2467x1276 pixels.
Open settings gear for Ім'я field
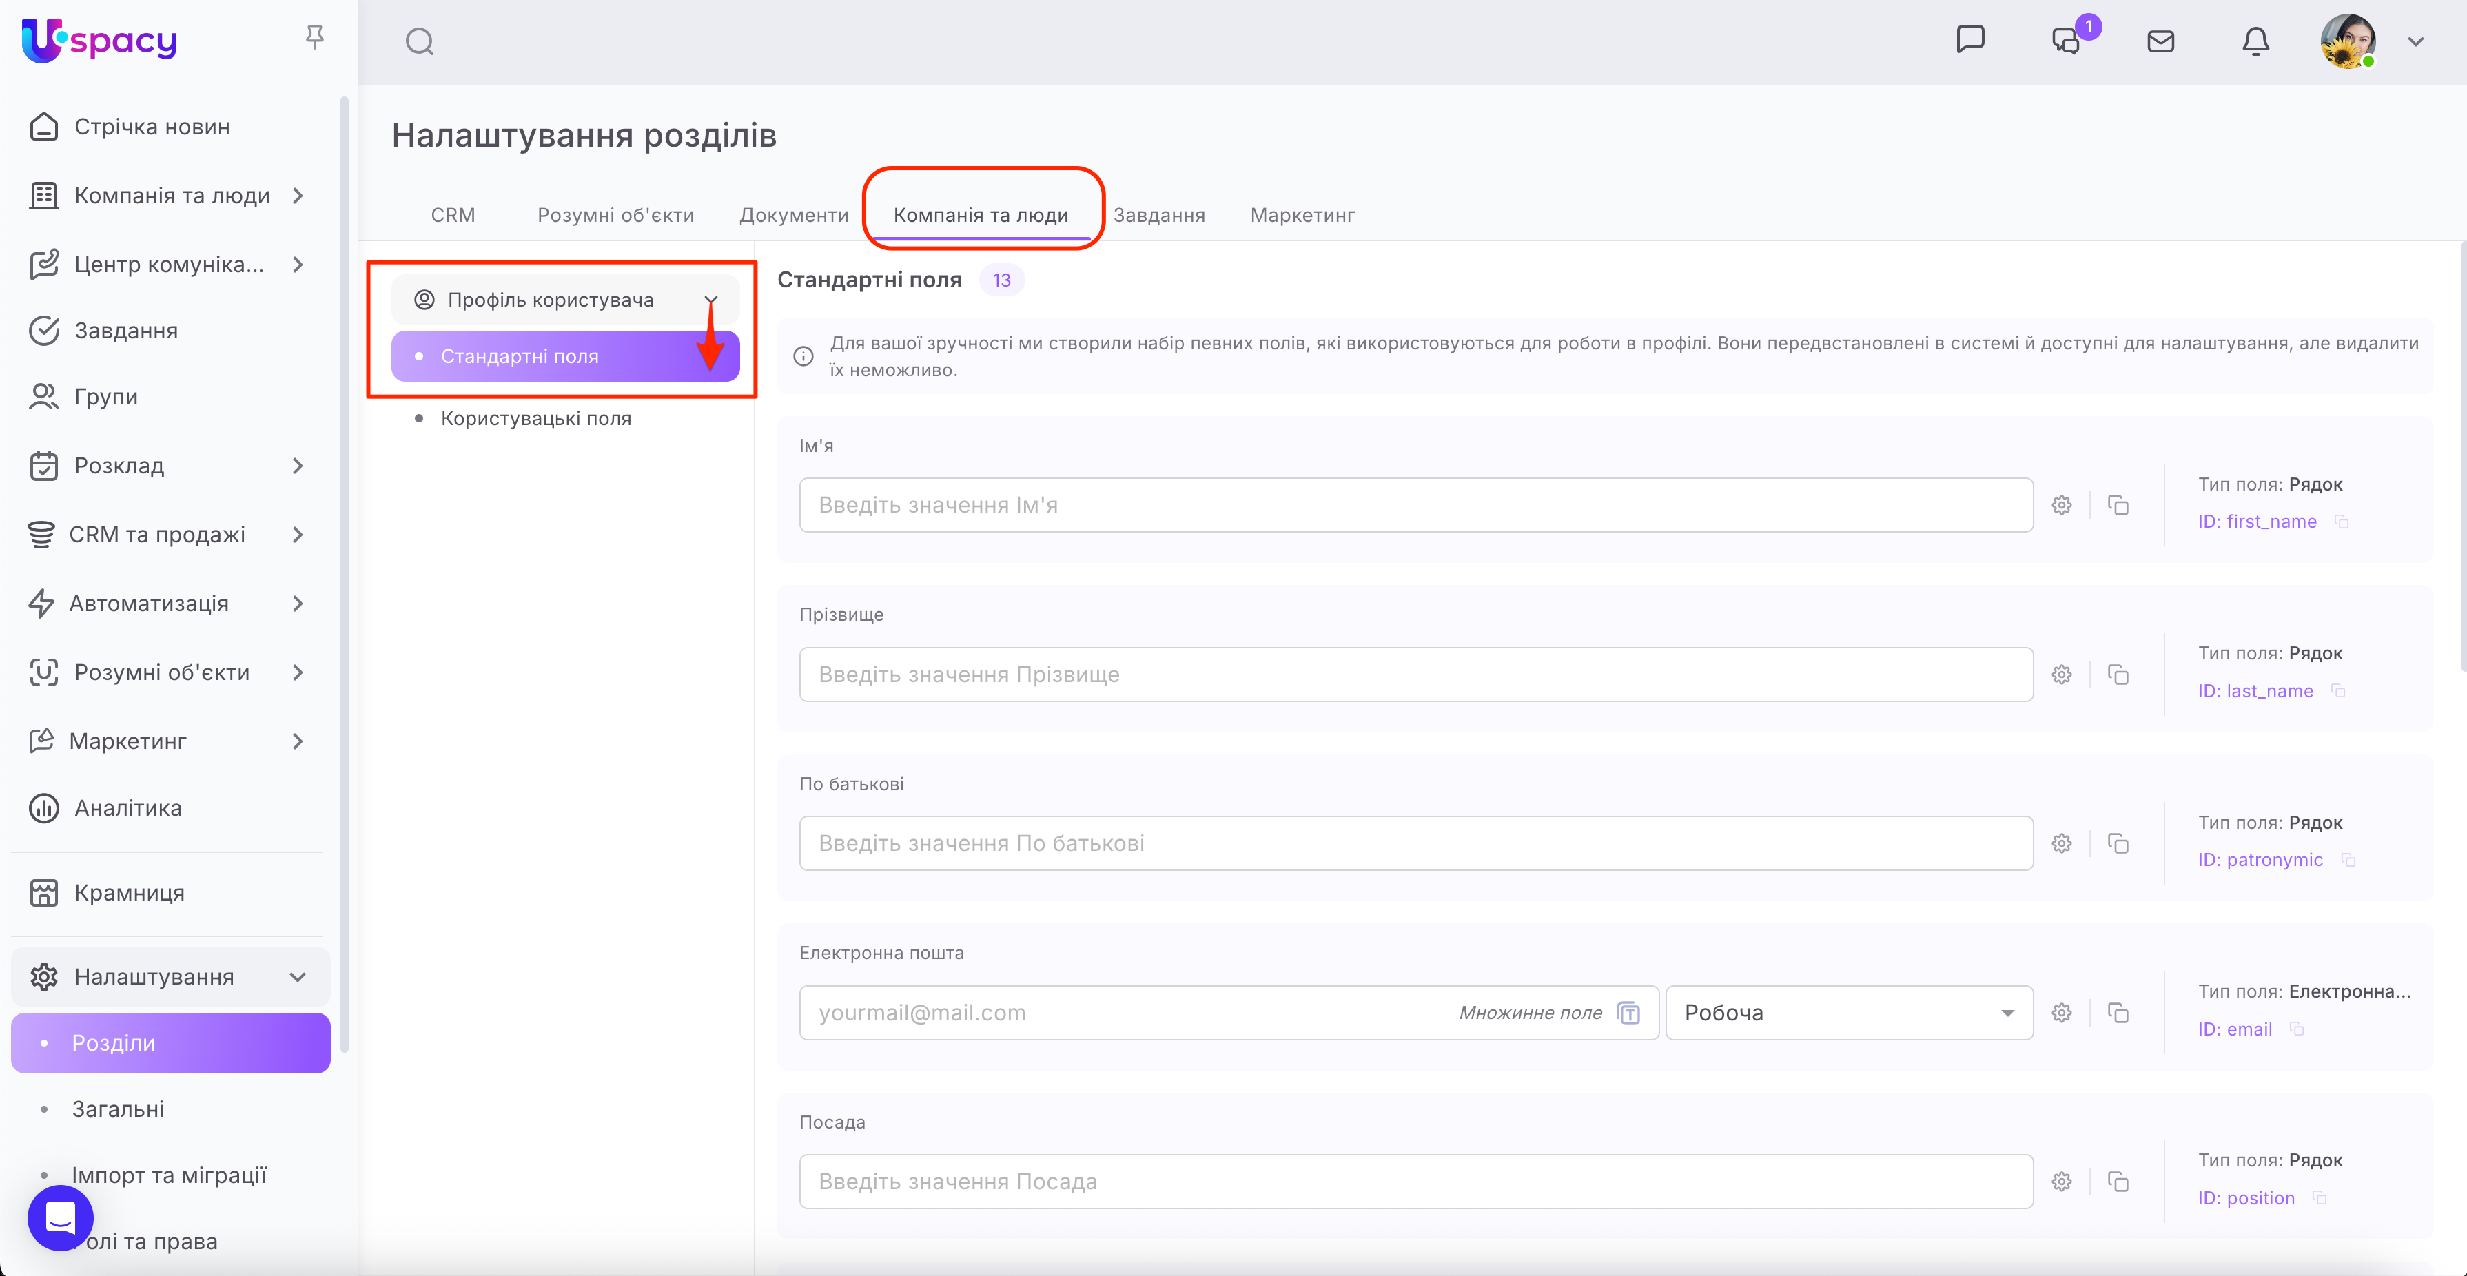point(2062,506)
